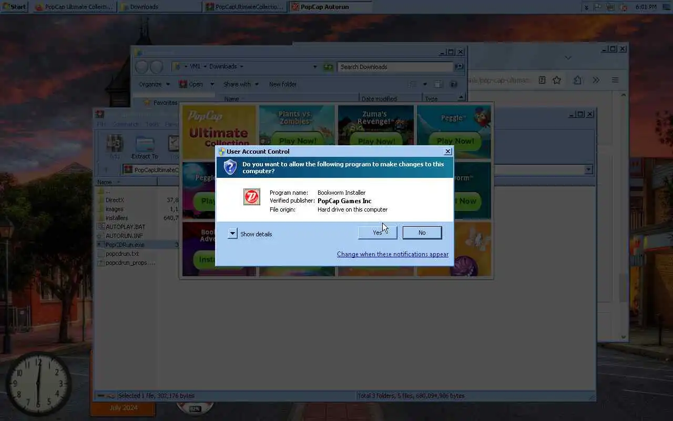Click Name column header in archive window
Viewport: 673px width, 421px height.
126,182
